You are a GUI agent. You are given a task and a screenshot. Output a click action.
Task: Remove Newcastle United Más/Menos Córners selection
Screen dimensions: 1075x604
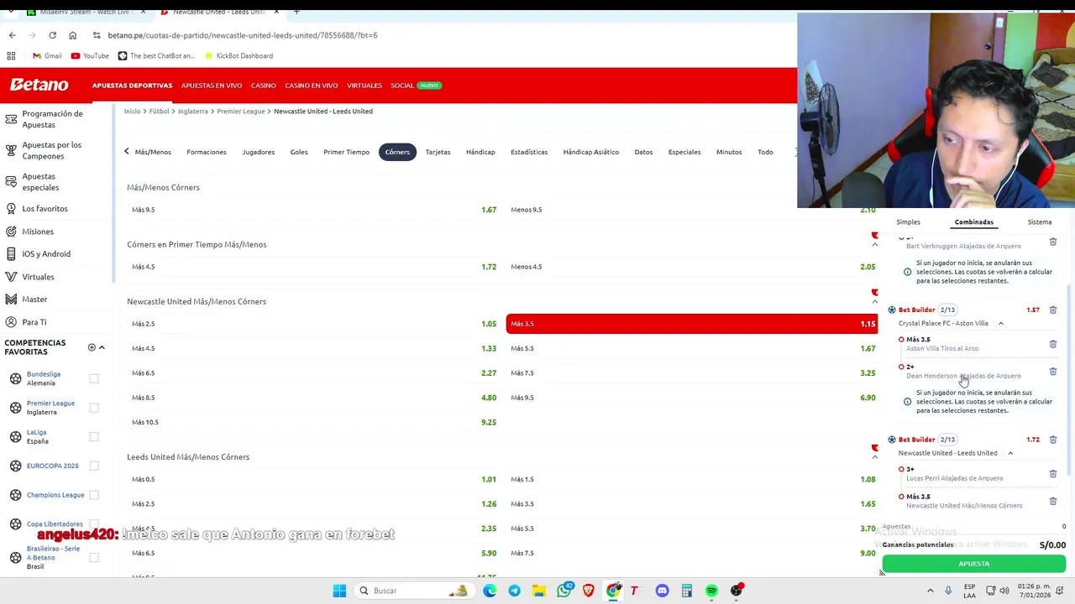coord(1052,501)
